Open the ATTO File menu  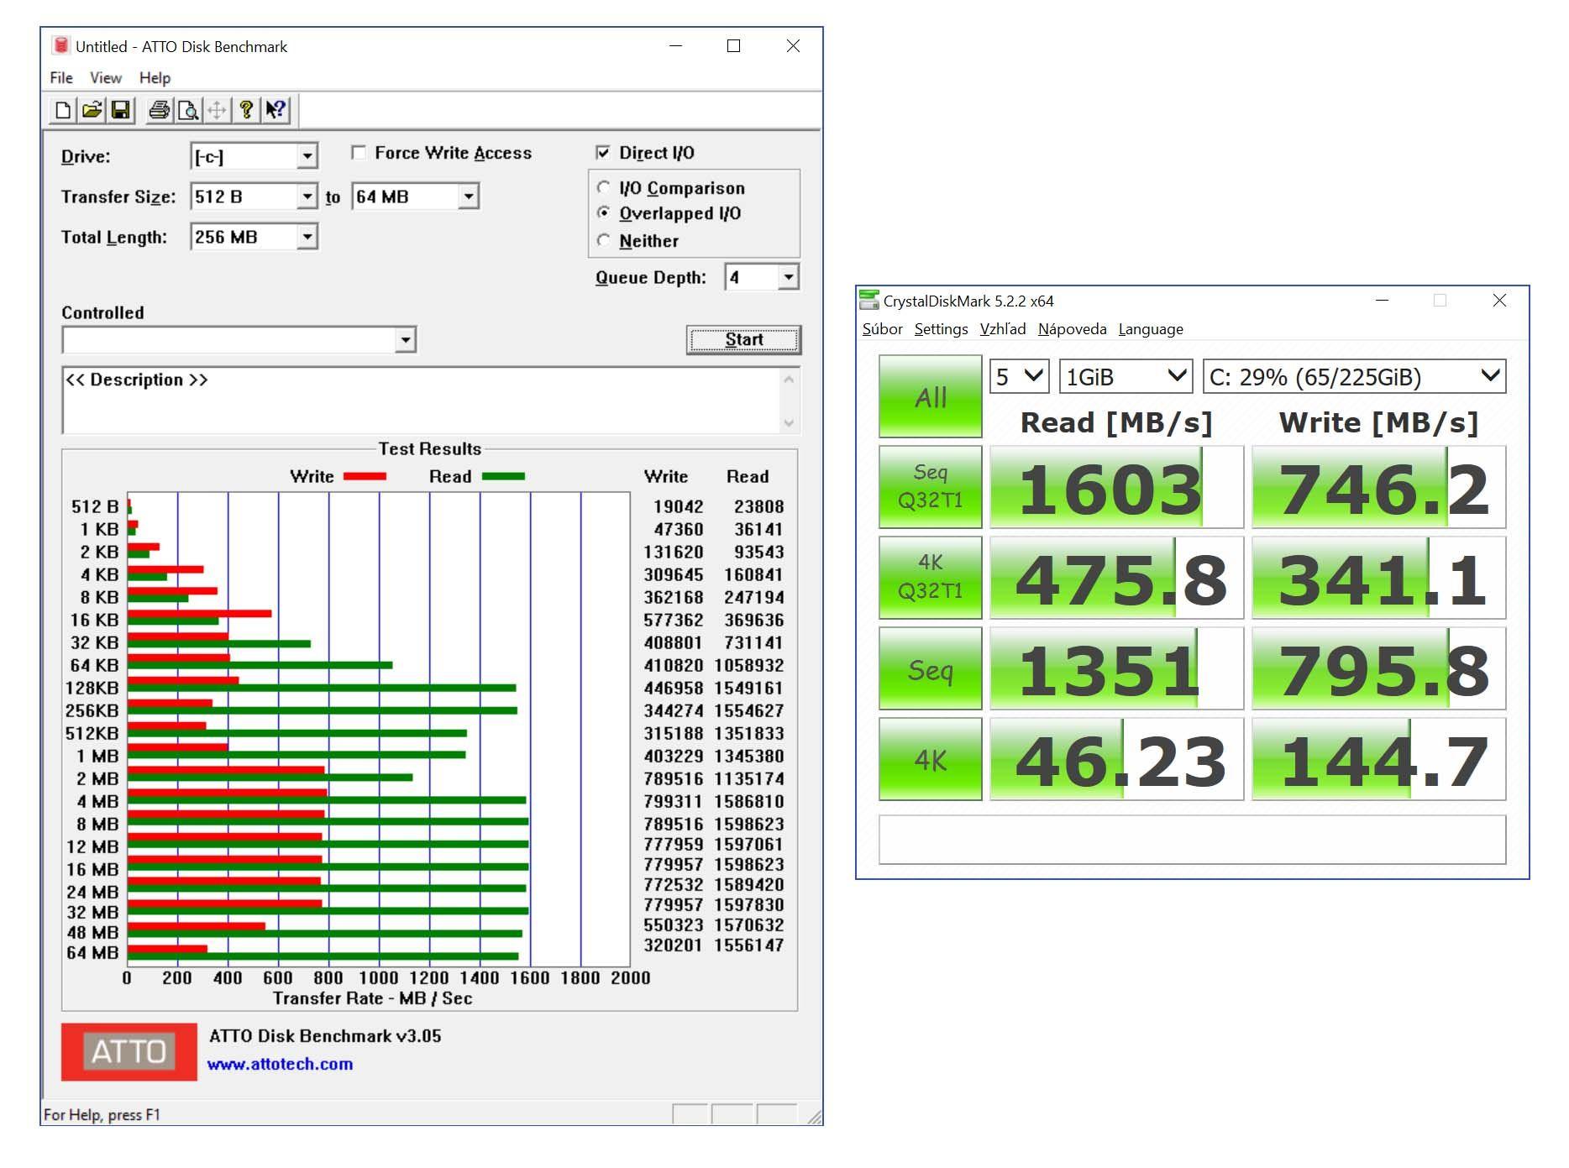pyautogui.click(x=61, y=77)
